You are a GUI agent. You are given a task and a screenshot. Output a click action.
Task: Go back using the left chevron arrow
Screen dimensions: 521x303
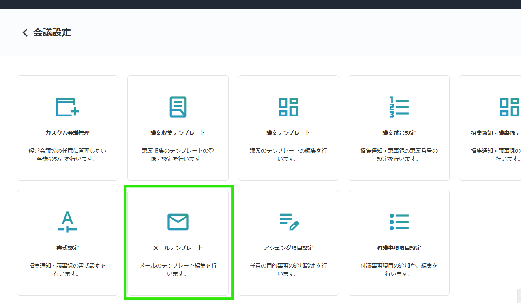point(25,32)
